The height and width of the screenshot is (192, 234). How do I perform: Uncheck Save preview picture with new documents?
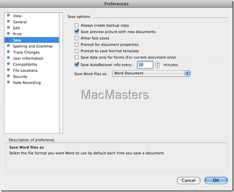(77, 32)
